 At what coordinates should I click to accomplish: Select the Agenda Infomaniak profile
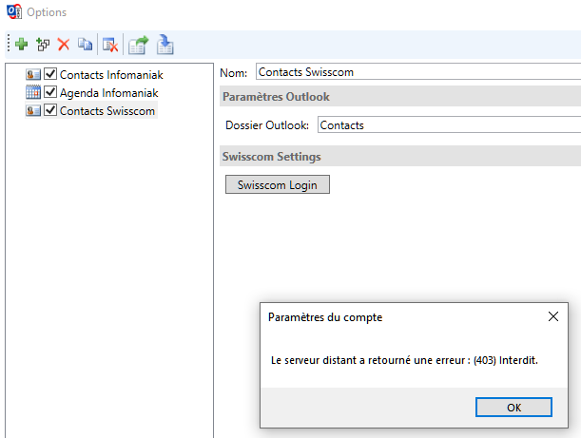pos(108,93)
